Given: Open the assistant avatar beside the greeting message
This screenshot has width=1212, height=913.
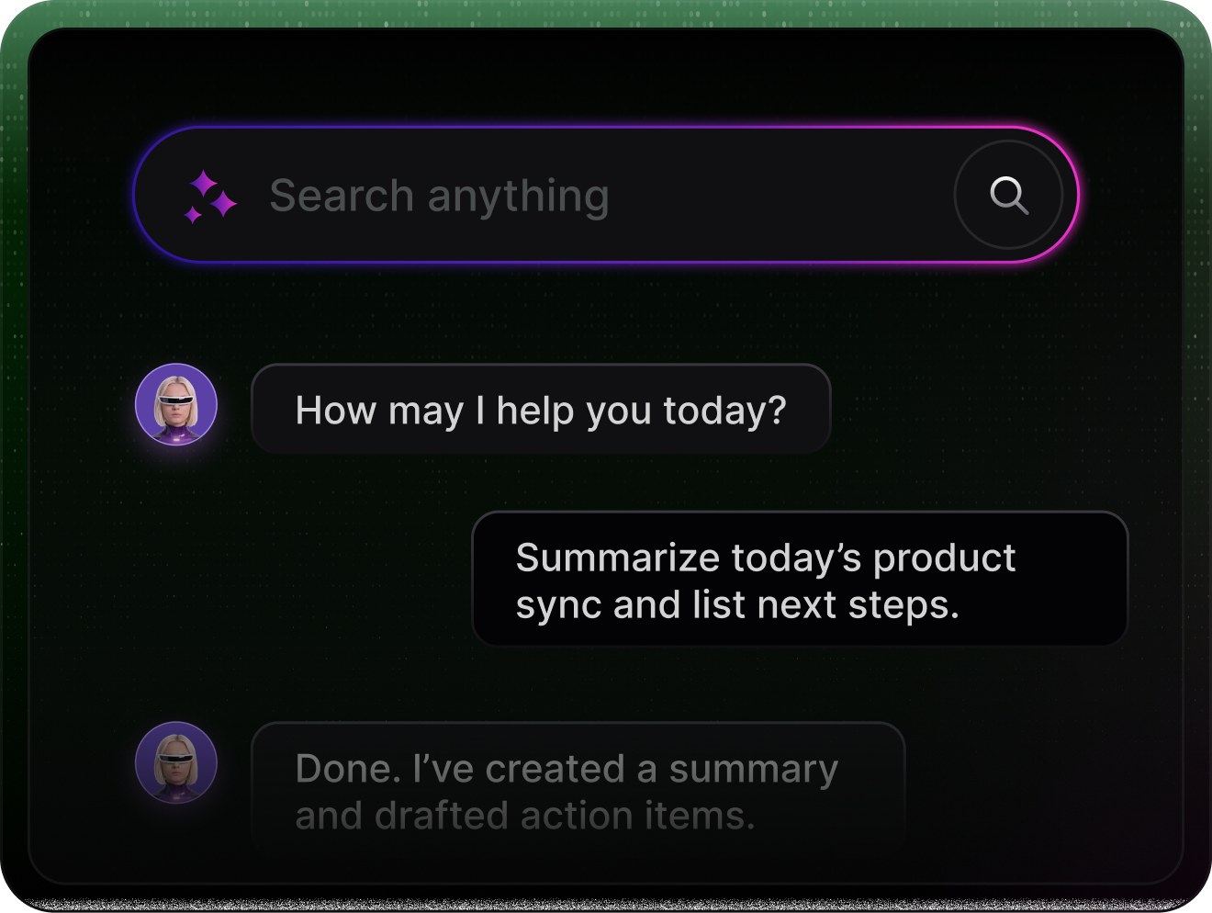Looking at the screenshot, I should pyautogui.click(x=176, y=404).
